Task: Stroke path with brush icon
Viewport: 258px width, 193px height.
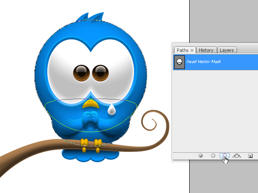Action: point(213,155)
